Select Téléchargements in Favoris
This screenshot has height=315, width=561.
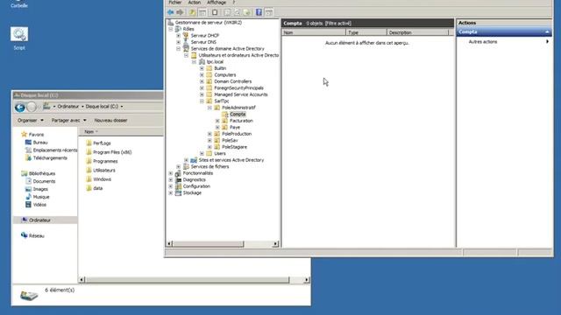click(x=50, y=157)
